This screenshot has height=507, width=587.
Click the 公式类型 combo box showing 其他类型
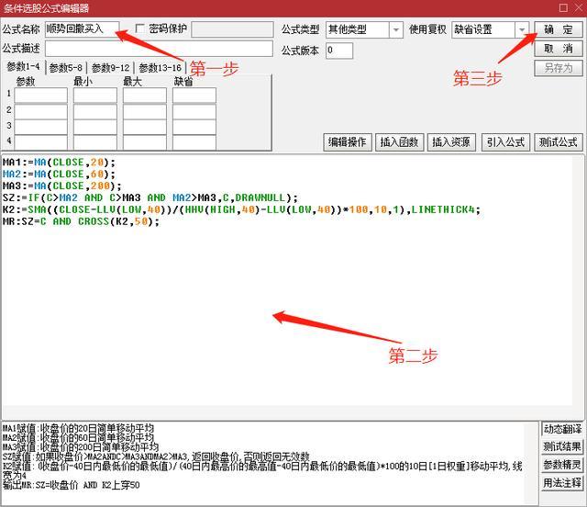click(364, 29)
